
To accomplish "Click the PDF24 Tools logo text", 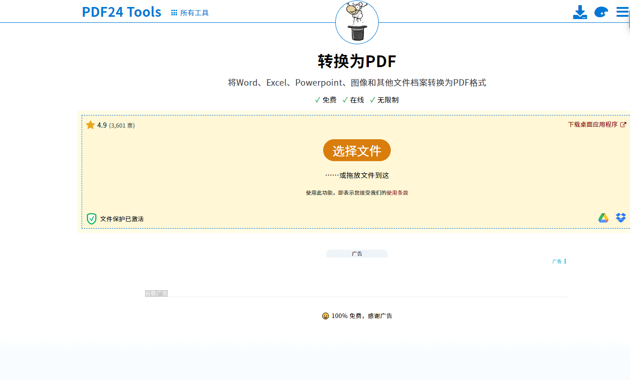I will coord(121,12).
